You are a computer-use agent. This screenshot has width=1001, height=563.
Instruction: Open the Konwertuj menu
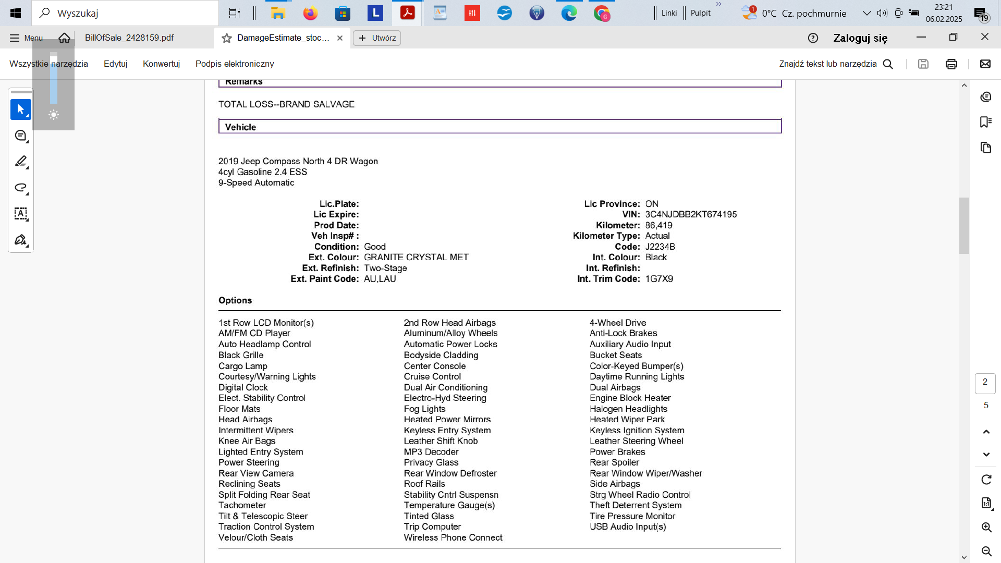pyautogui.click(x=161, y=64)
